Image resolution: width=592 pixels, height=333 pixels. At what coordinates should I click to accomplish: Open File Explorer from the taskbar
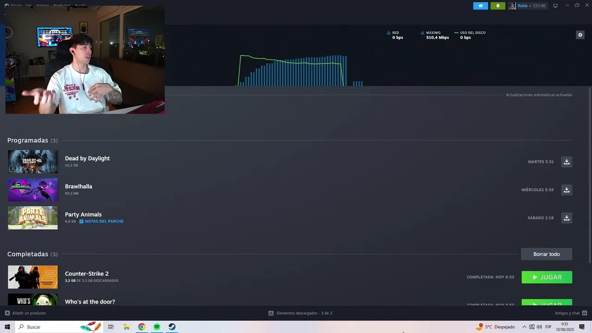126,327
